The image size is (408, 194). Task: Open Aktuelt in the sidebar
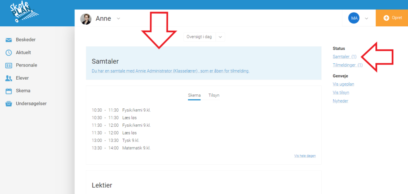pyautogui.click(x=24, y=53)
